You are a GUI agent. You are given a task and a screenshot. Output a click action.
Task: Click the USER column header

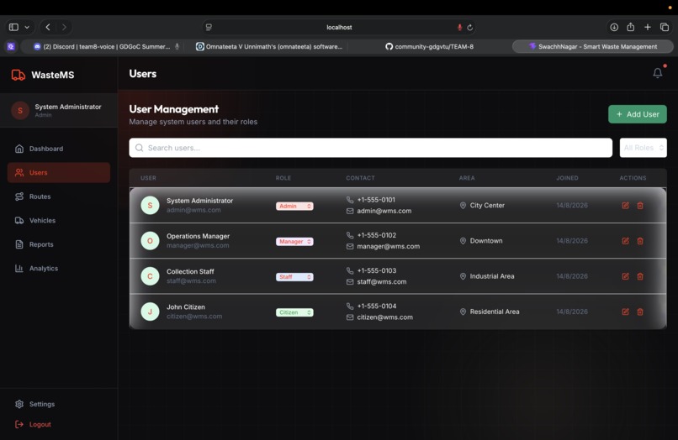tap(148, 178)
